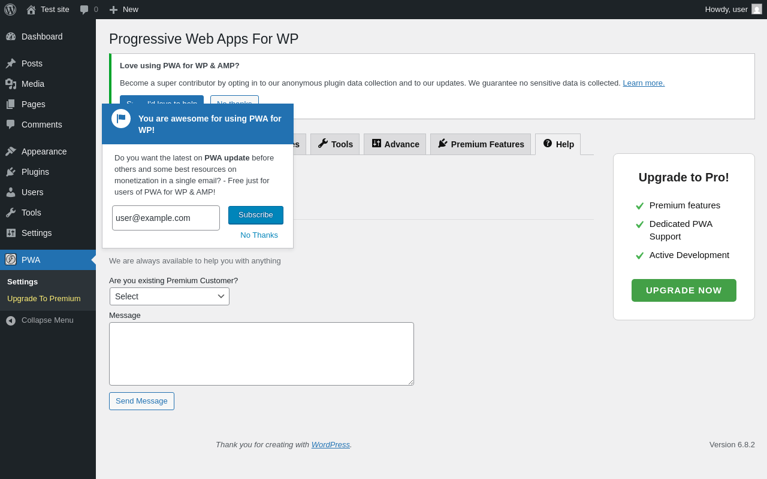Click the Appearance paintbrush icon
767x479 pixels.
point(11,151)
